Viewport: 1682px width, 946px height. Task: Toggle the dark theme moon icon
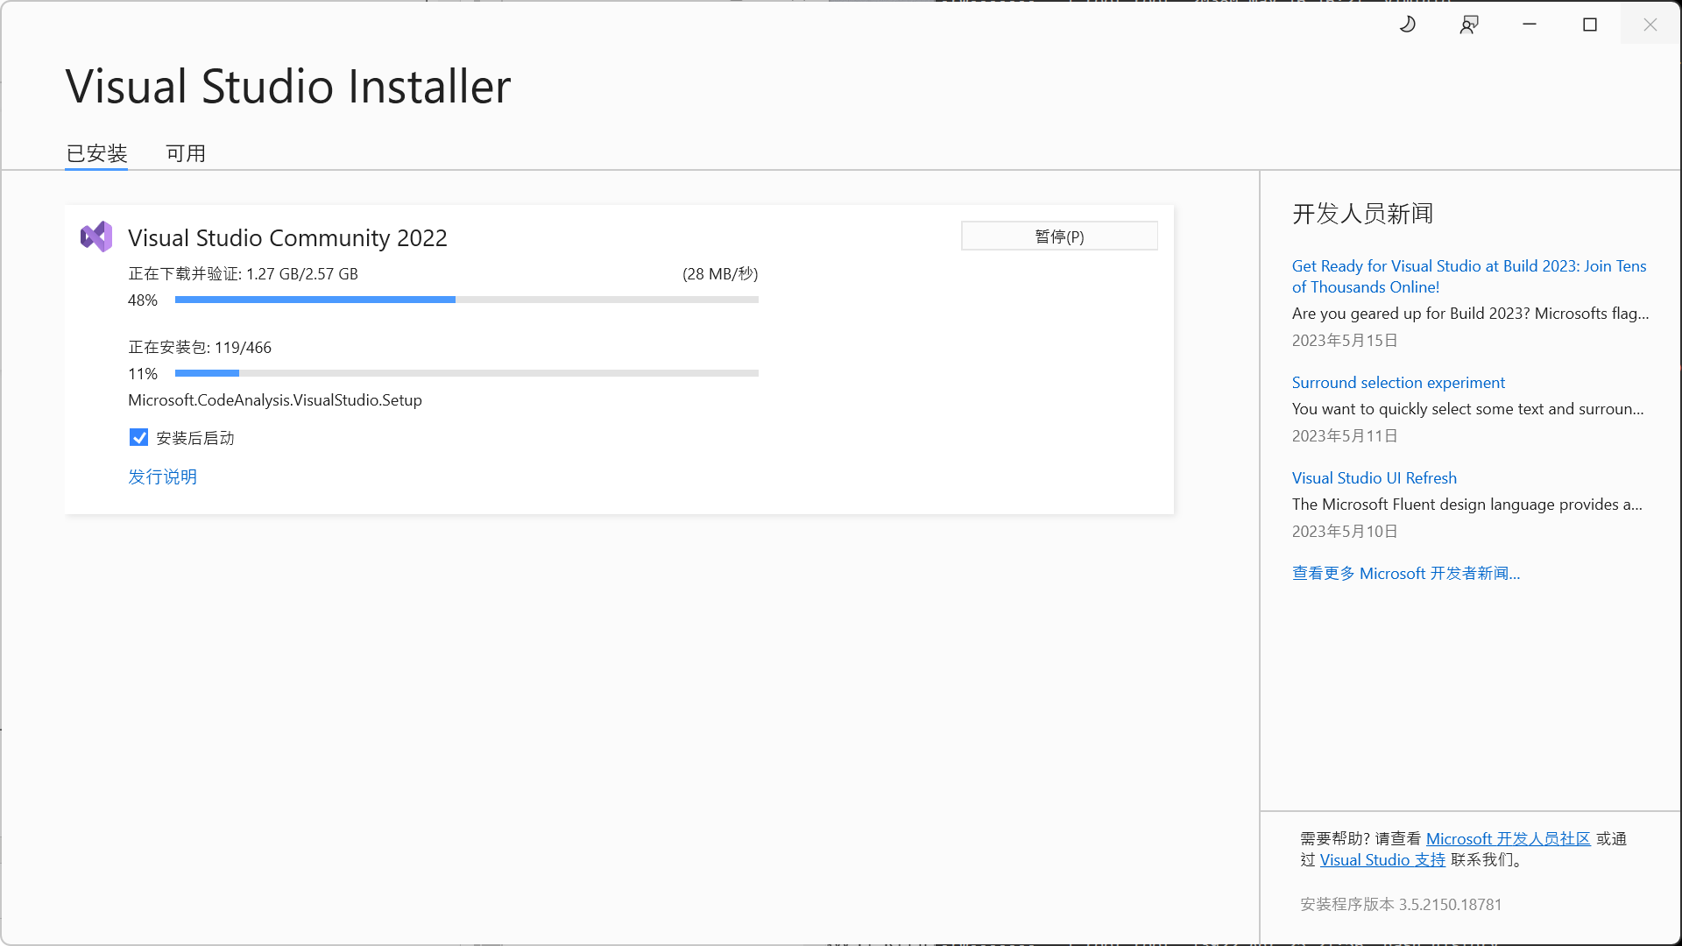[x=1408, y=25]
